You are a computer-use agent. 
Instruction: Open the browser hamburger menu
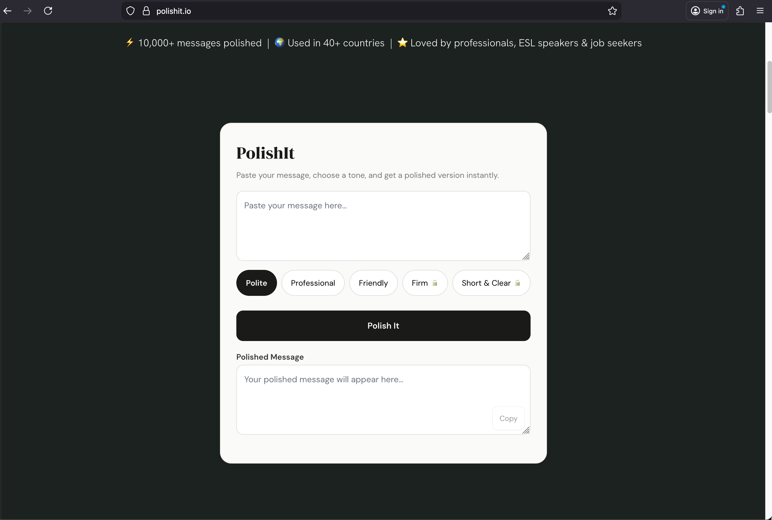pos(760,11)
